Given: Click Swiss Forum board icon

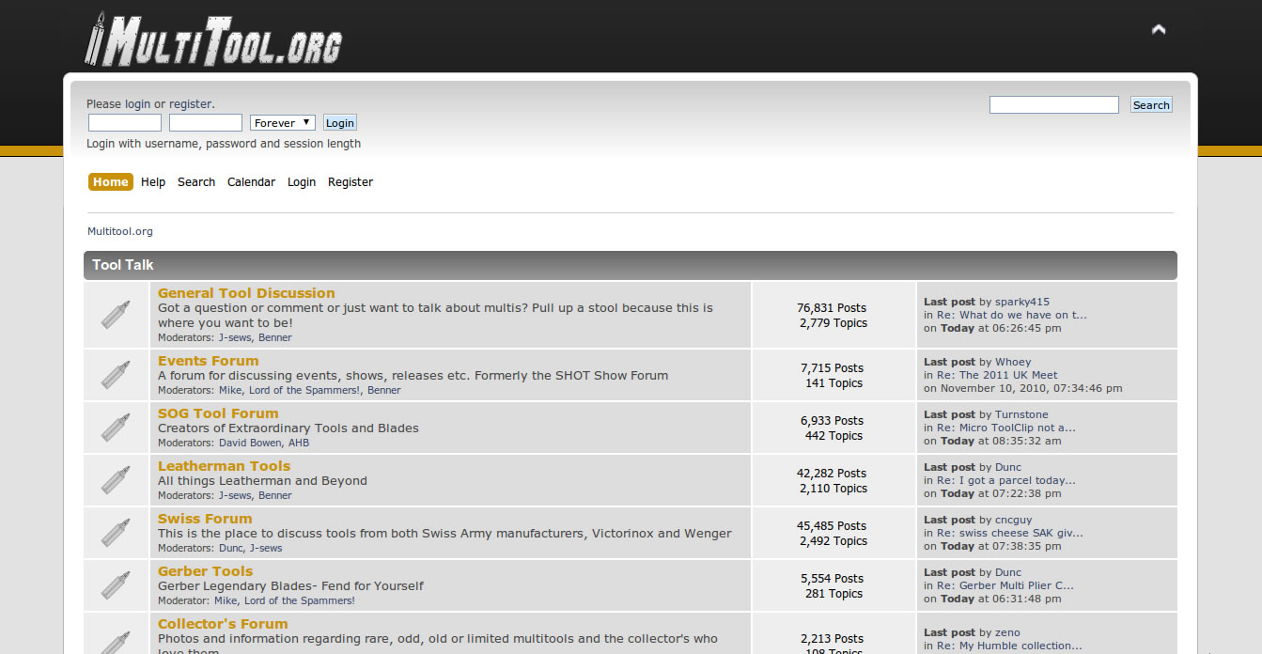Looking at the screenshot, I should point(116,533).
